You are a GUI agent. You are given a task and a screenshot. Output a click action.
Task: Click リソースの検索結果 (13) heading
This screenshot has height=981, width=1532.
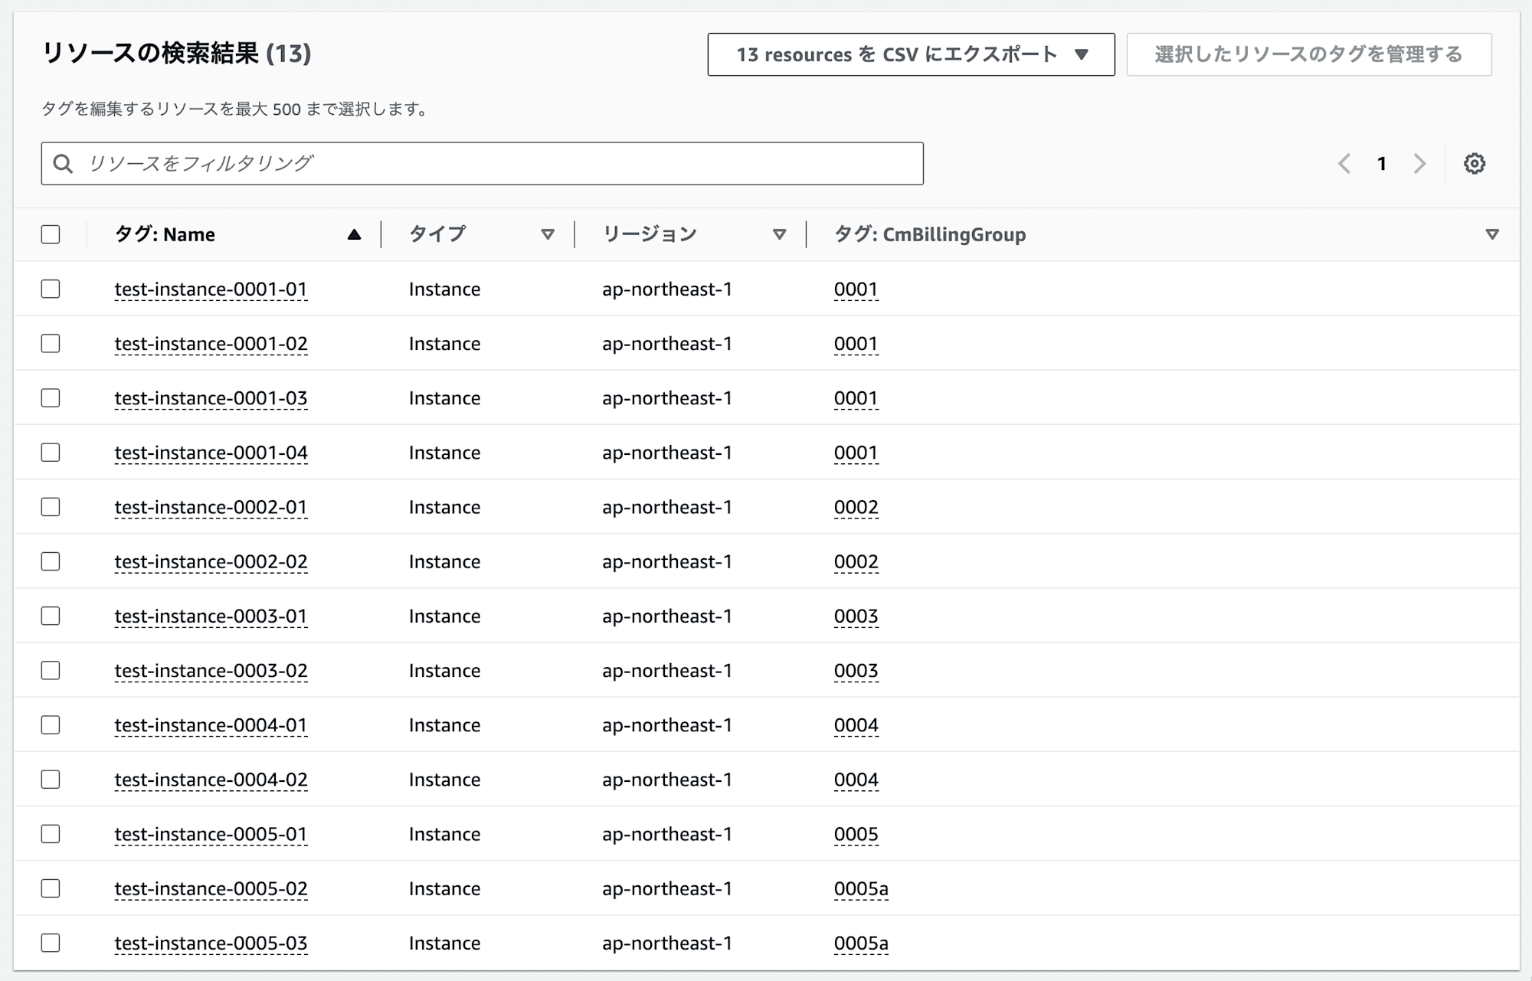pos(176,54)
